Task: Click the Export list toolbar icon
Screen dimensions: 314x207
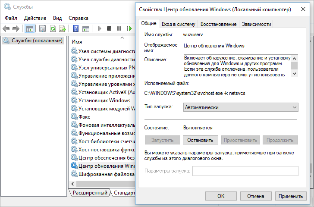Action: (x=63, y=28)
